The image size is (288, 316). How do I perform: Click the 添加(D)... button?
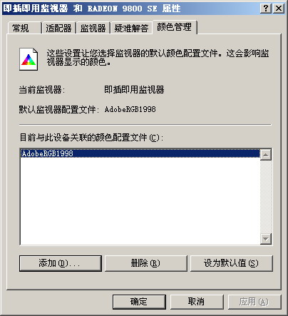(x=61, y=263)
